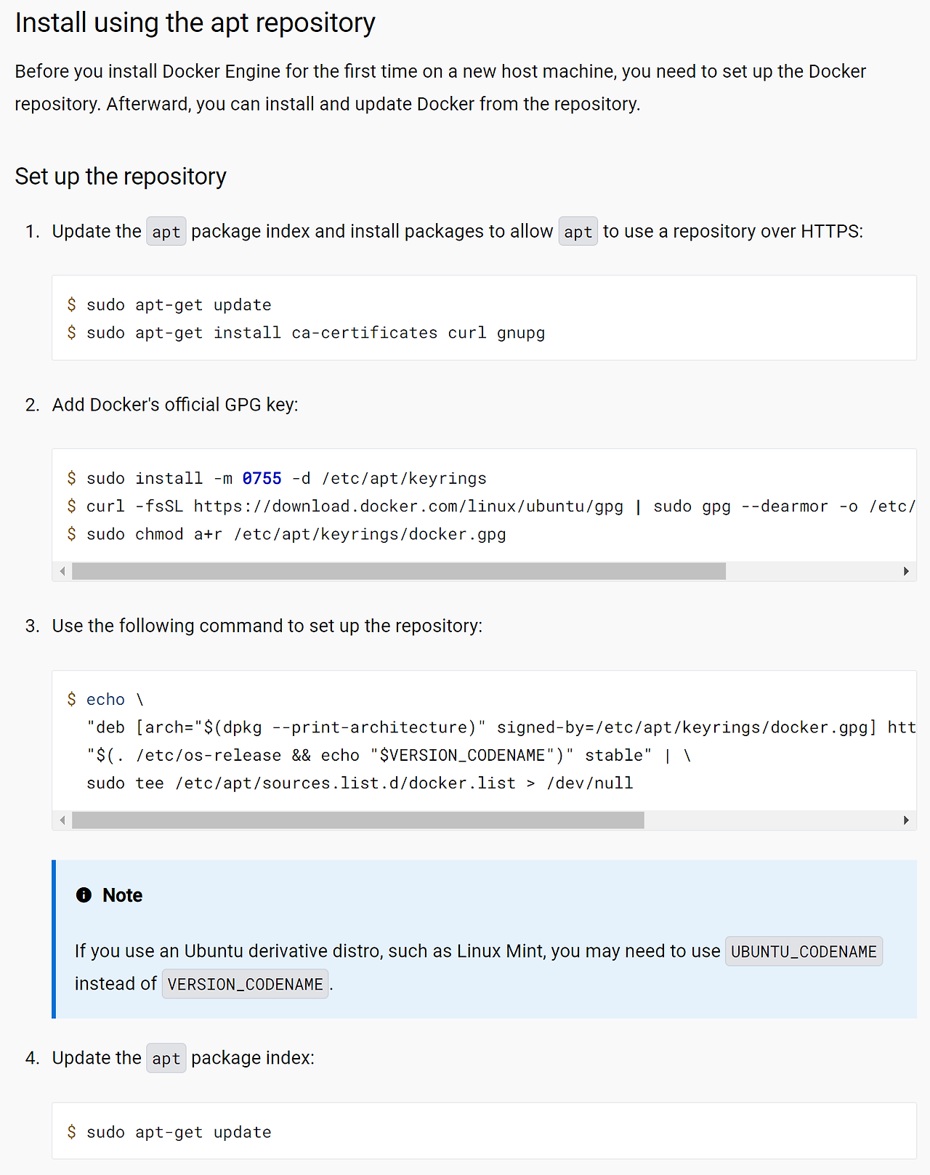930x1175 pixels.
Task: Click the "Install using the apt repository" heading
Action: [195, 23]
